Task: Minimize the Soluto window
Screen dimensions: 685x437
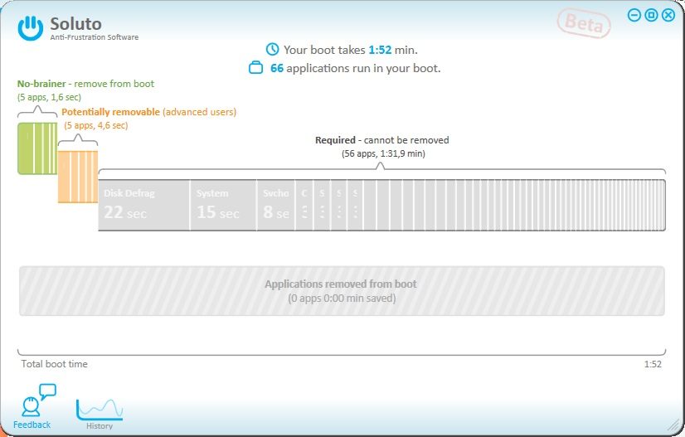Action: 634,15
